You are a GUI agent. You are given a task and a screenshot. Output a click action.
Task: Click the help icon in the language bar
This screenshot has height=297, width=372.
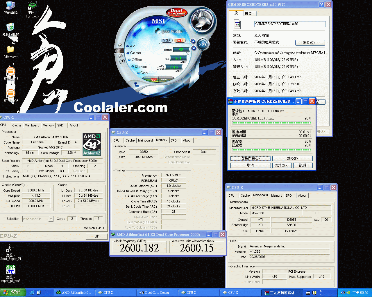314,293
